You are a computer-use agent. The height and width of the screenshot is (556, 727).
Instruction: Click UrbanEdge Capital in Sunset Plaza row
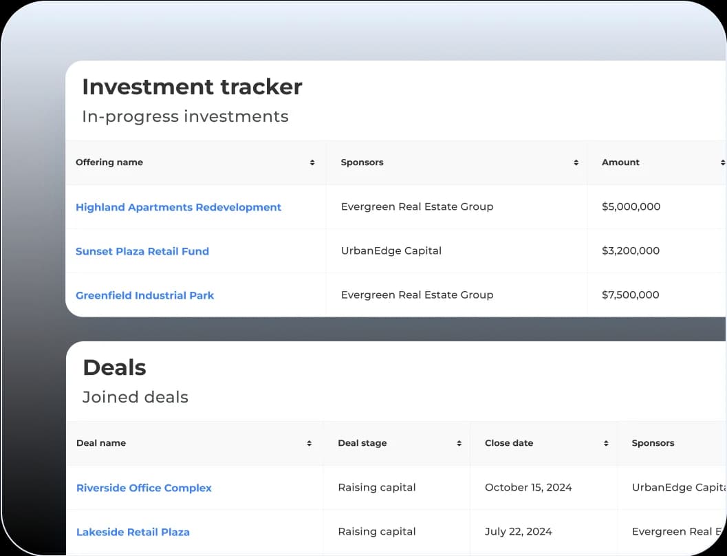391,250
